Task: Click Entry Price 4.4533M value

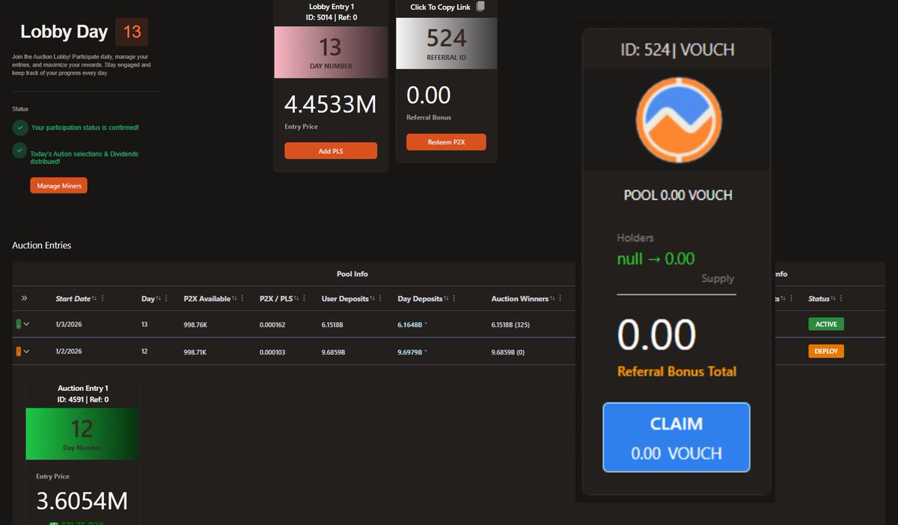Action: coord(331,104)
